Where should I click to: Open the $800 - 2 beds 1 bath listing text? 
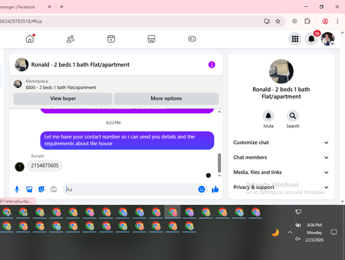pos(61,88)
